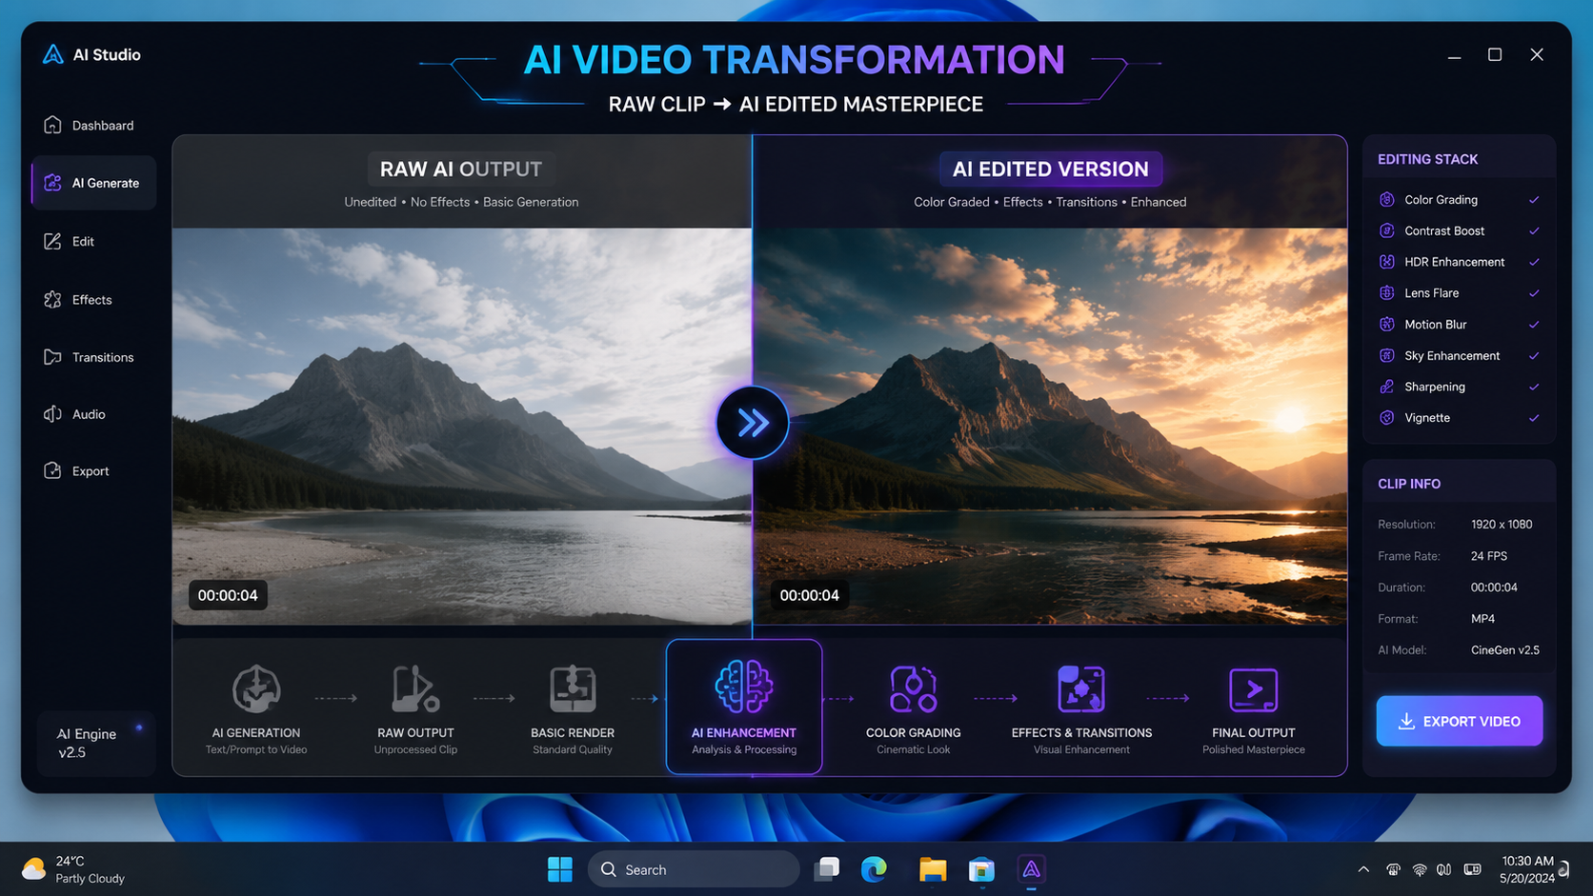This screenshot has width=1593, height=896.
Task: Launch Microsoft Edge from the taskbar
Action: (874, 869)
